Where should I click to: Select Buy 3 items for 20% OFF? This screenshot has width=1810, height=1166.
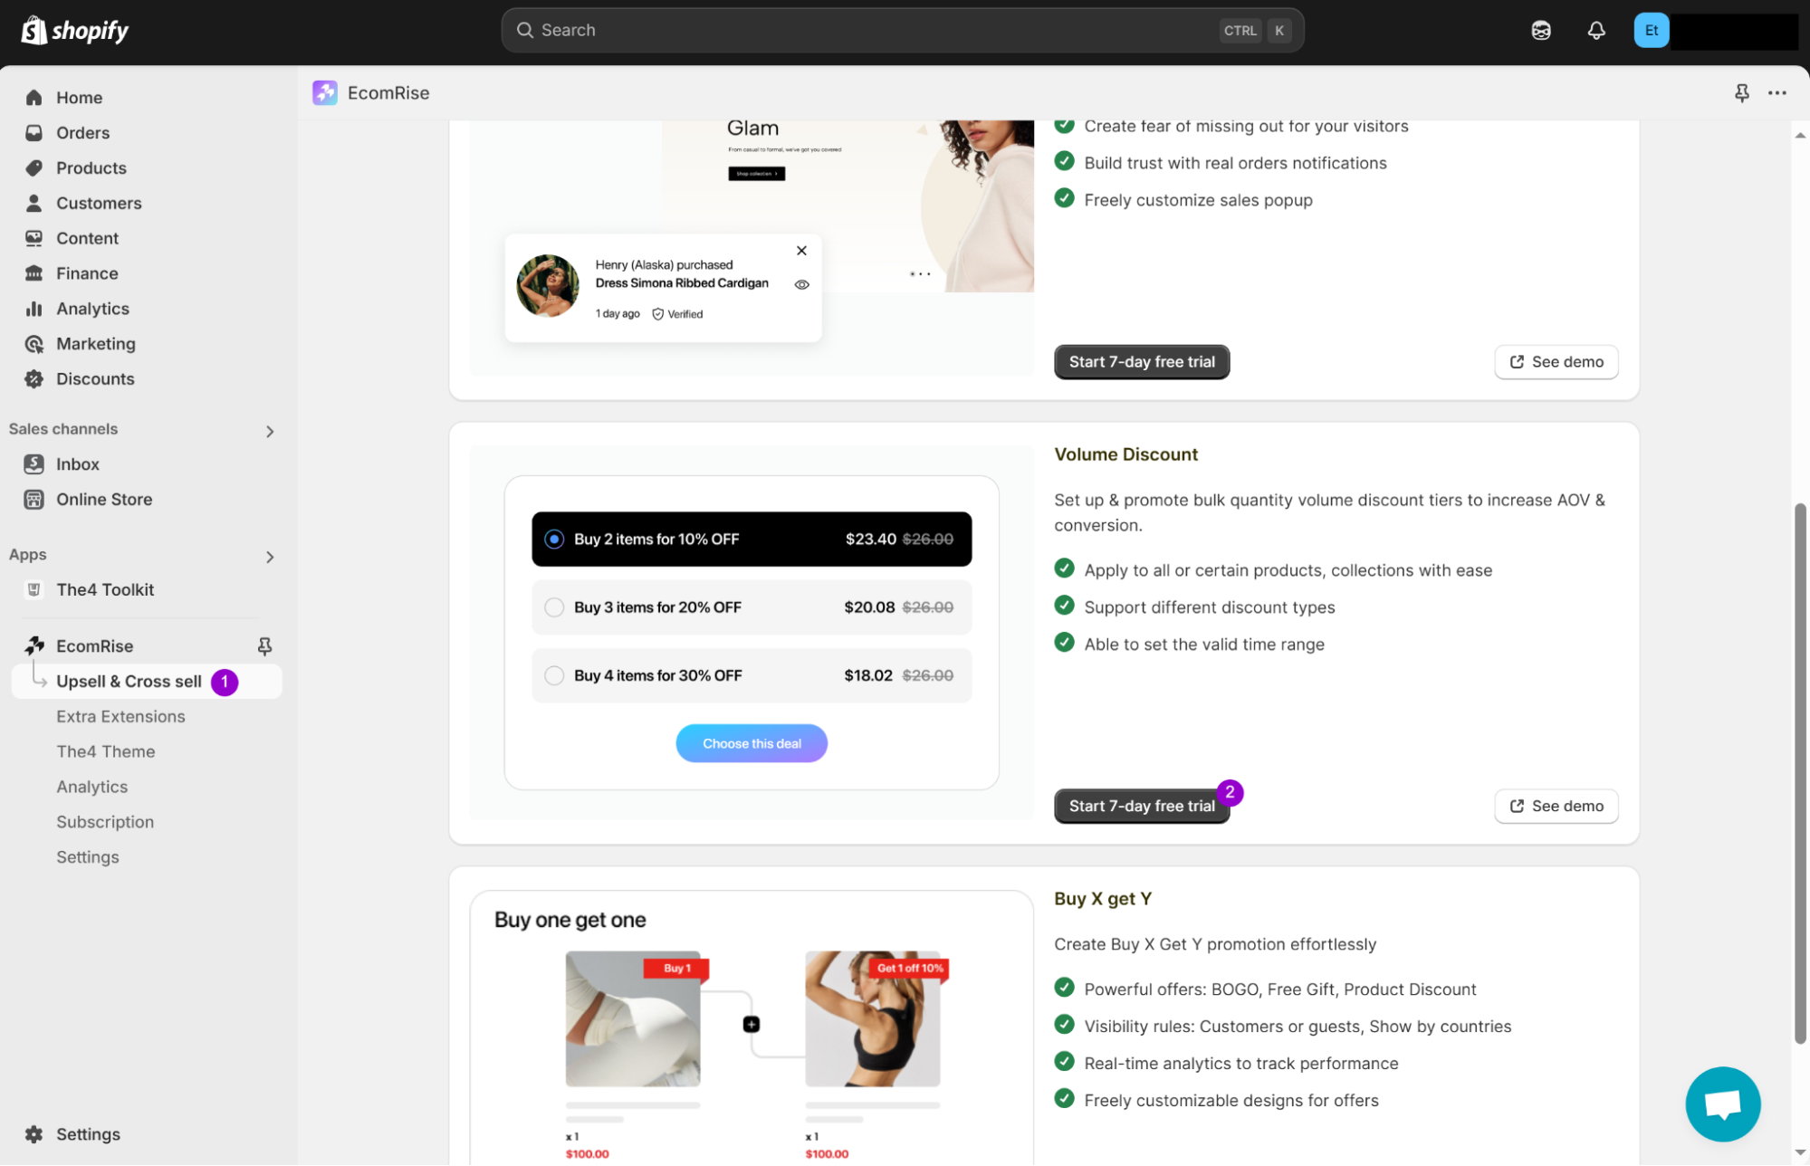[x=752, y=607]
